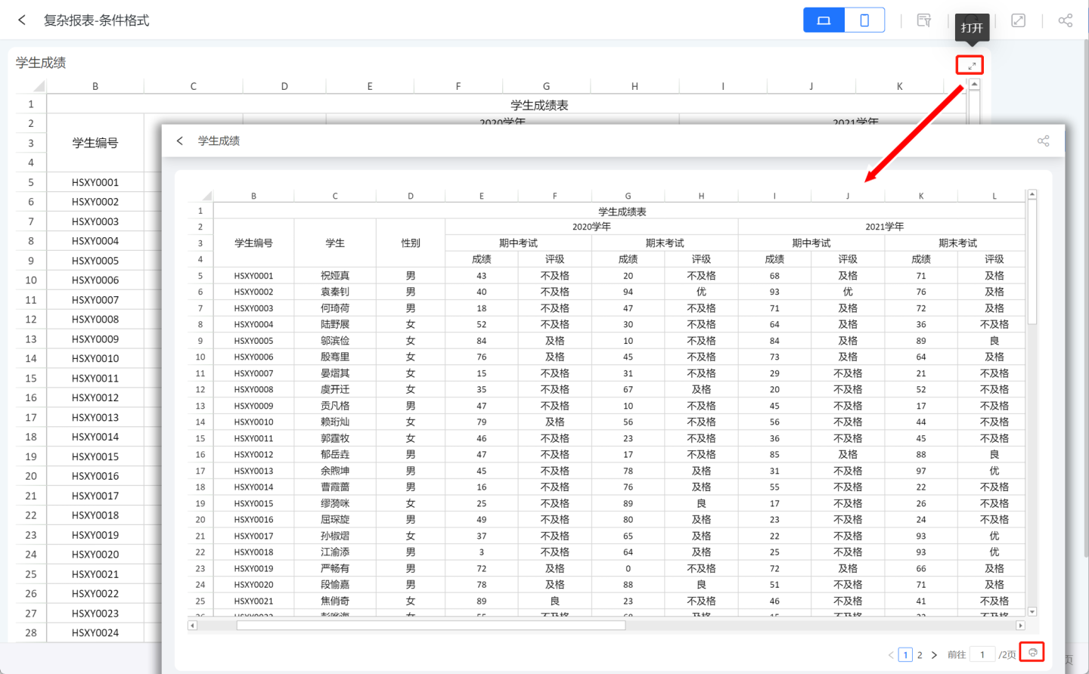Select cell HSXY0001 in the popup table

(x=253, y=276)
